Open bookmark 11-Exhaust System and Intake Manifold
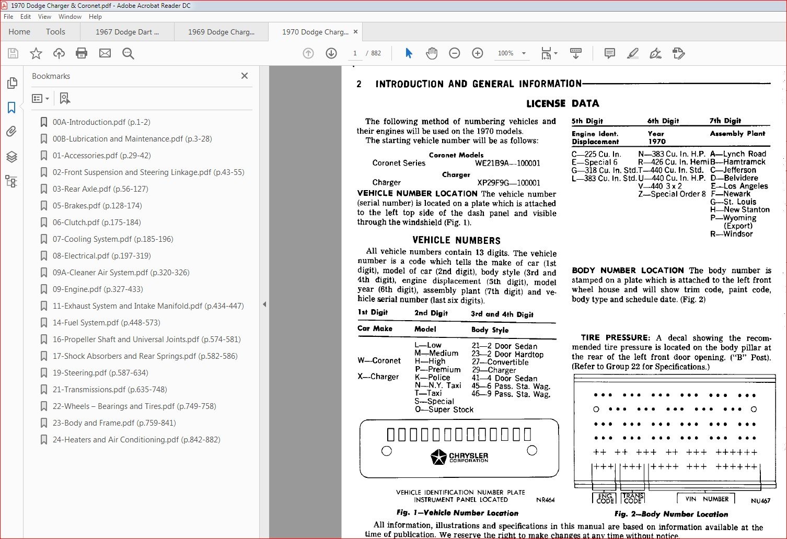 tap(148, 306)
